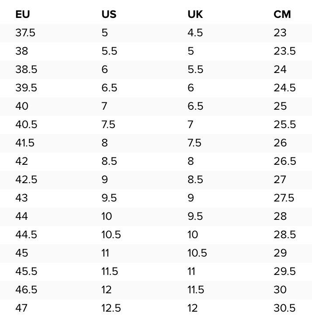The image size is (312, 323).
Task: Click UK size 4.5 cell
Action: [195, 33]
